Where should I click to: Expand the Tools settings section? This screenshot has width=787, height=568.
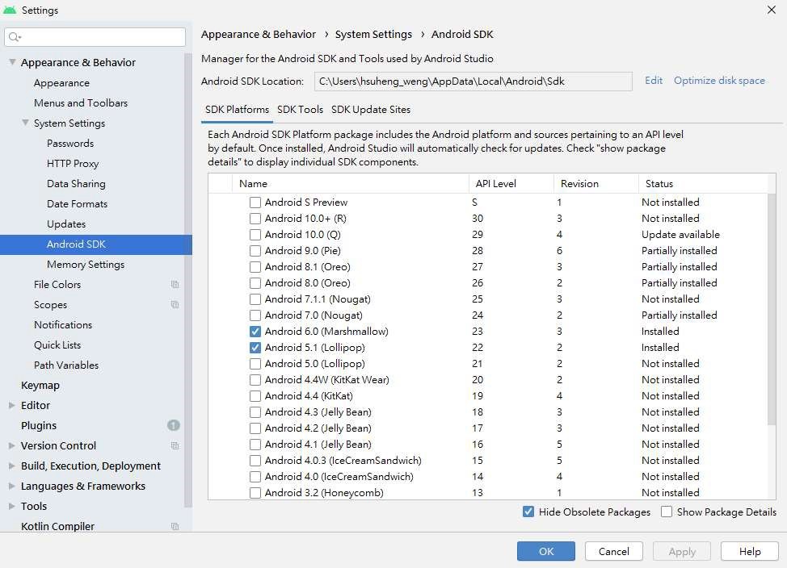(x=12, y=507)
